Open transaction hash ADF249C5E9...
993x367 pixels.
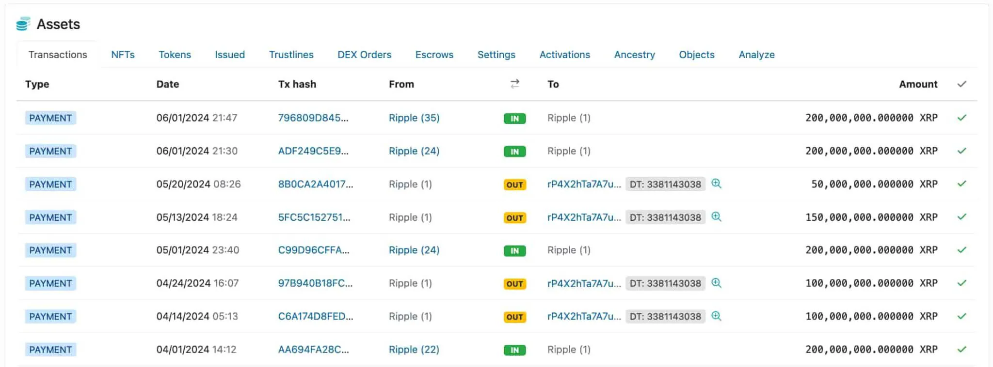[313, 151]
